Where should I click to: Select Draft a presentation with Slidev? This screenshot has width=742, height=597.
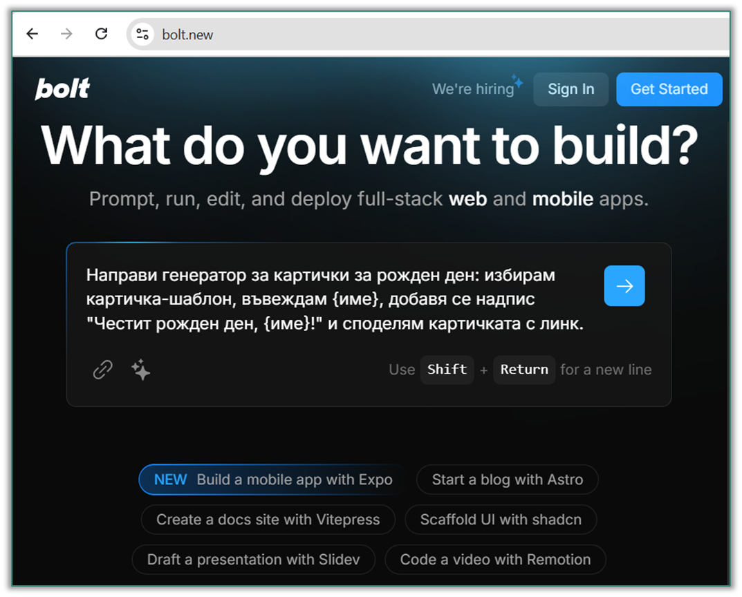[x=253, y=560]
